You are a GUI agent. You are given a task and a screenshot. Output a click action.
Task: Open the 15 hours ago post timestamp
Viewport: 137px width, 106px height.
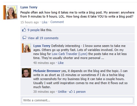(30, 22)
